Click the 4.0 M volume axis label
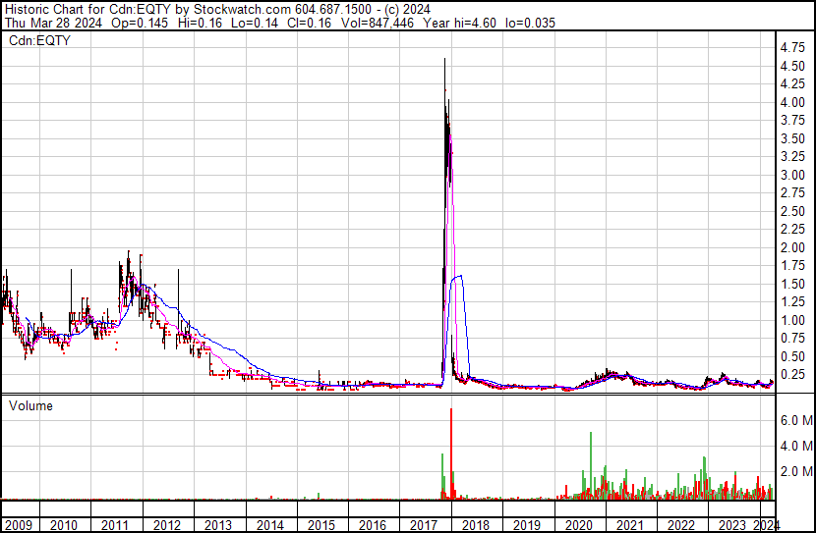Viewport: 816px width, 533px height. (795, 446)
